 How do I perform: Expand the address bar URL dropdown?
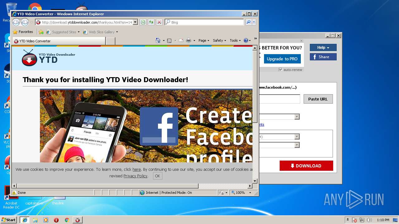(135, 22)
